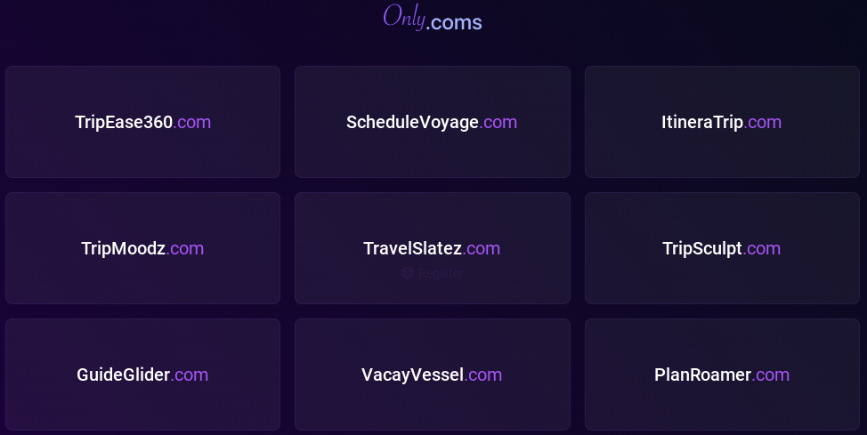Screen dimensions: 867x435
Task: Open the VacayVessel.com domain card
Action: click(432, 375)
